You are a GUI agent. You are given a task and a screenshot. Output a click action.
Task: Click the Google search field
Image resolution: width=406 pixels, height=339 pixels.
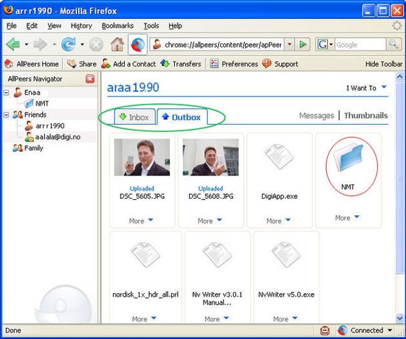pyautogui.click(x=360, y=45)
